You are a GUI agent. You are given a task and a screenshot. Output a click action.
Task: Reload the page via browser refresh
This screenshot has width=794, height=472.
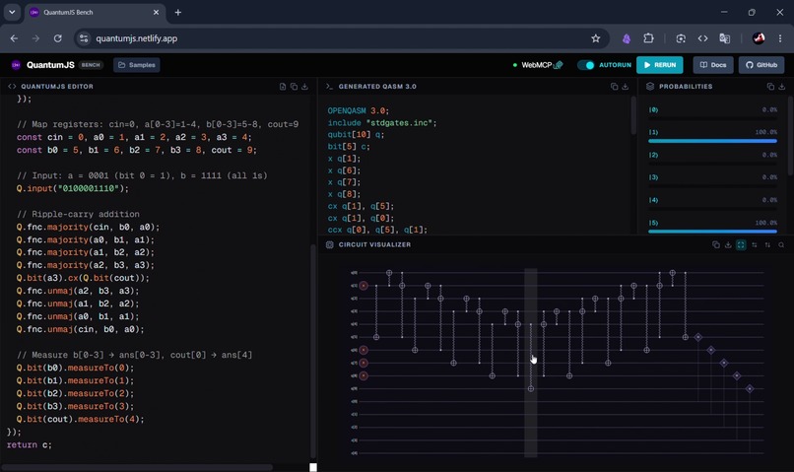click(x=58, y=38)
